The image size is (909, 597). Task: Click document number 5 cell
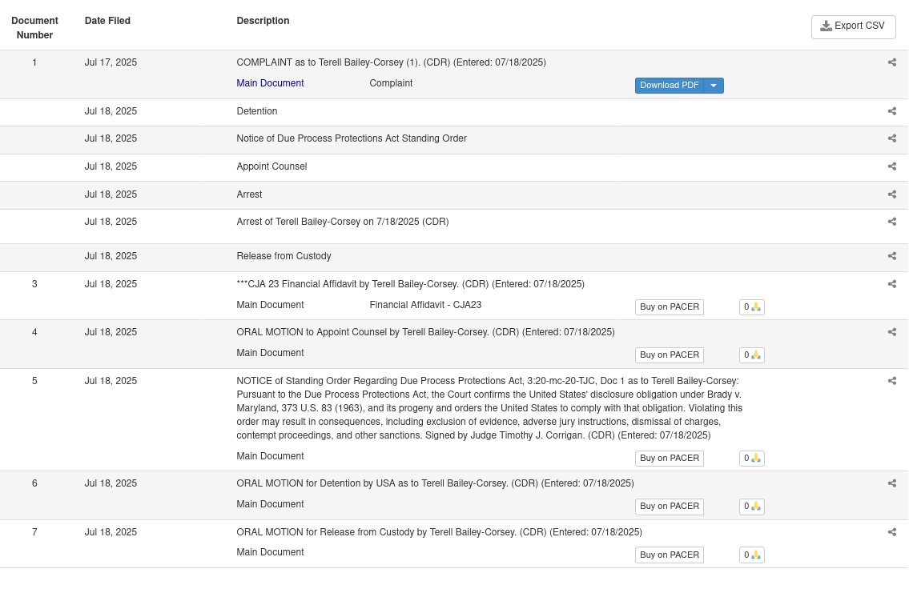click(x=34, y=381)
